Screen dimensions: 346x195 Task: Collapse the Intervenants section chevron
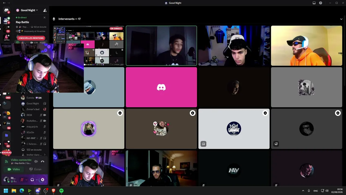pyautogui.click(x=341, y=19)
